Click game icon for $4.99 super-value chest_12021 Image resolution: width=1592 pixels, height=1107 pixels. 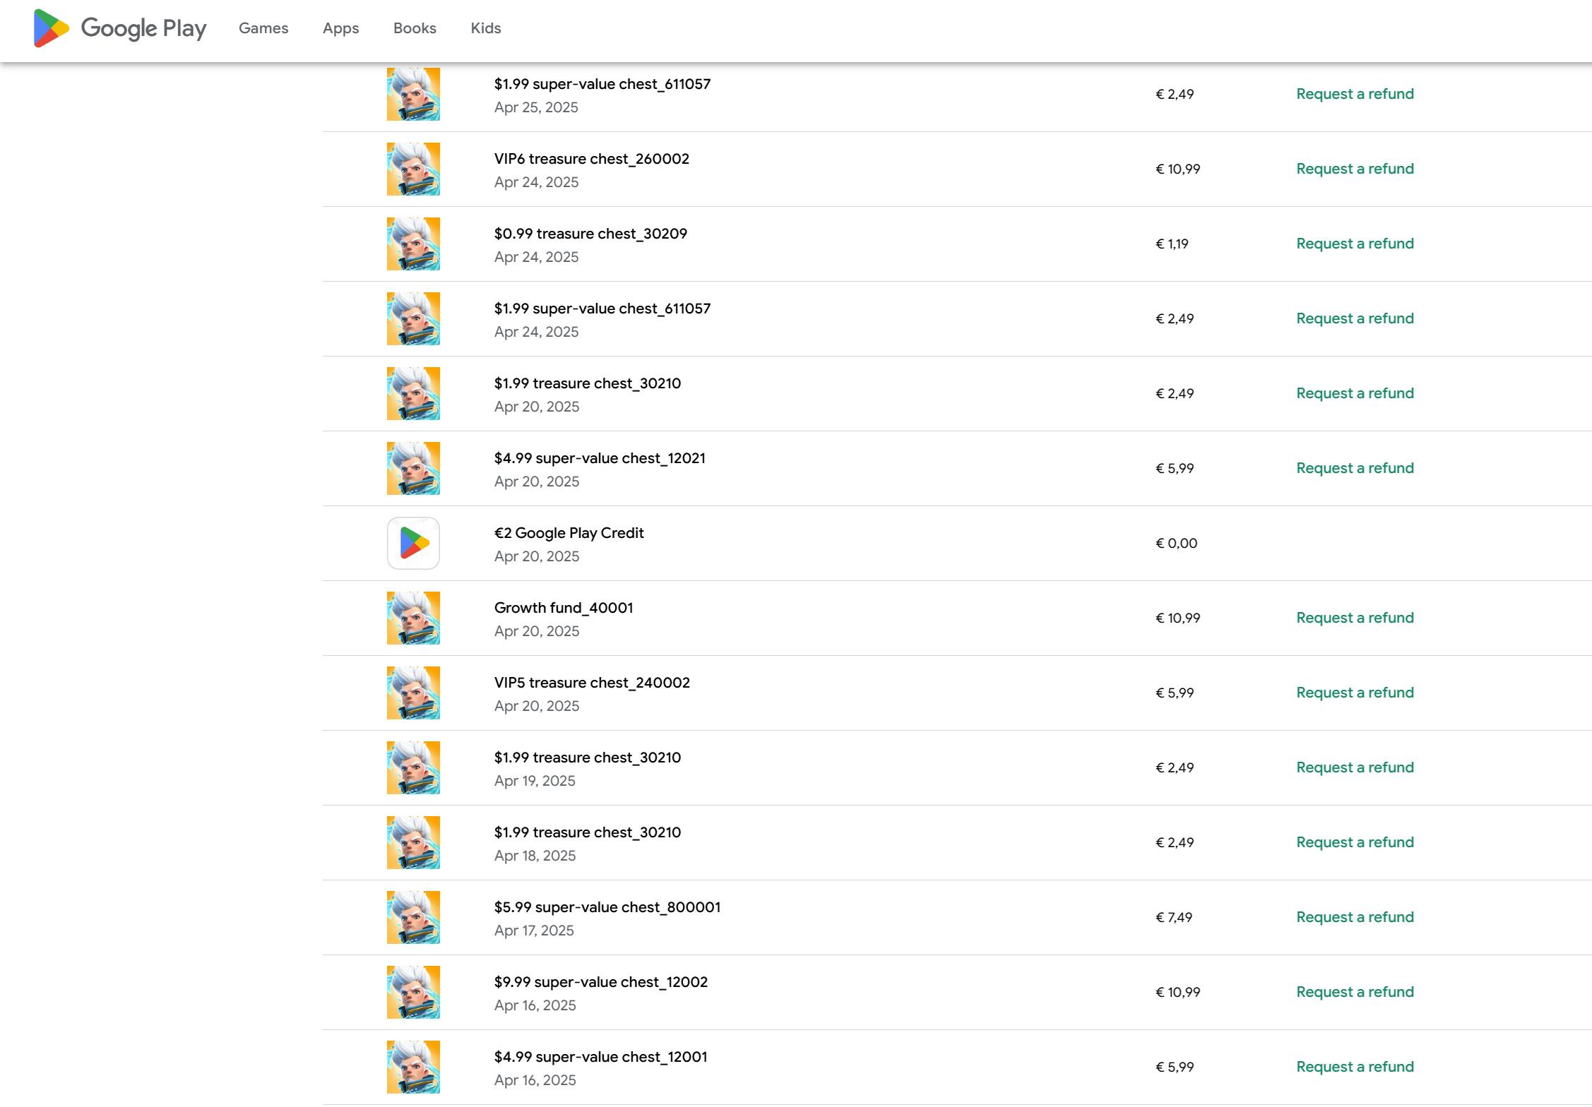point(413,468)
